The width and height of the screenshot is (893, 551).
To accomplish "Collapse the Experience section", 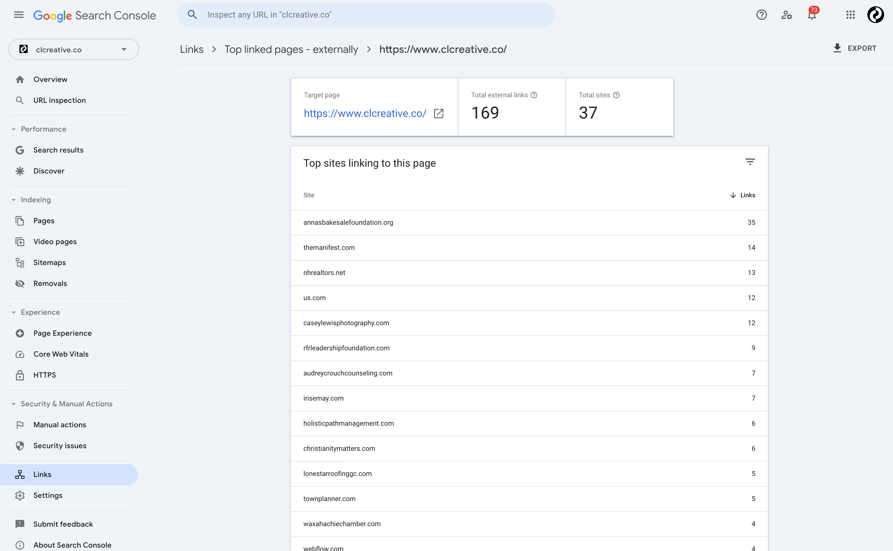I will point(14,313).
